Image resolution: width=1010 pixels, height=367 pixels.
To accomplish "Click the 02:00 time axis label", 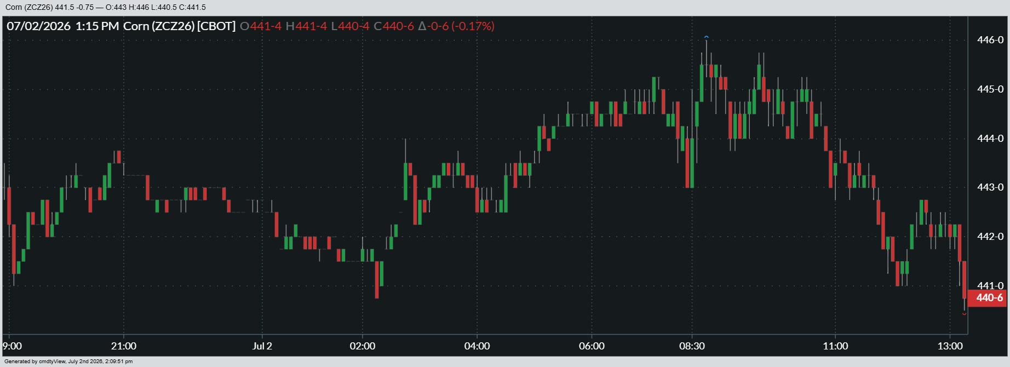I will pyautogui.click(x=363, y=346).
